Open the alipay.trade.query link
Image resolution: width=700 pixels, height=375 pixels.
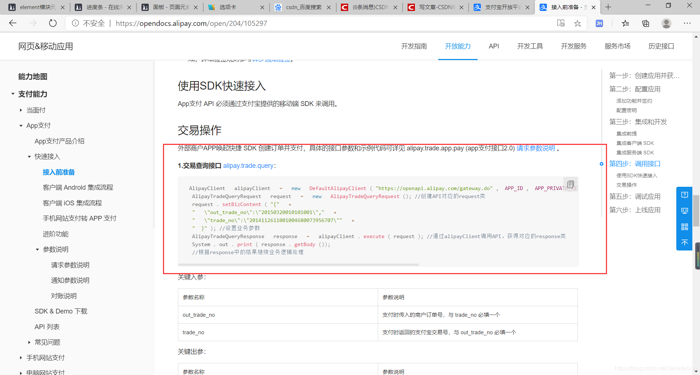coord(248,166)
